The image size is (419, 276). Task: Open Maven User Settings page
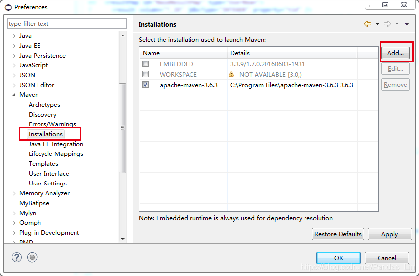coord(47,184)
